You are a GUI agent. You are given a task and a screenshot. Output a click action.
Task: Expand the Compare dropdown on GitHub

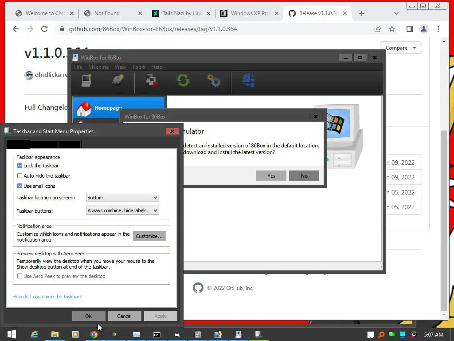coord(401,48)
